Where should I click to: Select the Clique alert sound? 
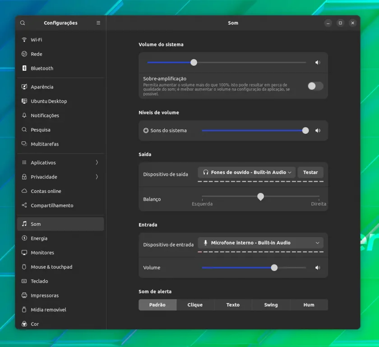coord(195,305)
